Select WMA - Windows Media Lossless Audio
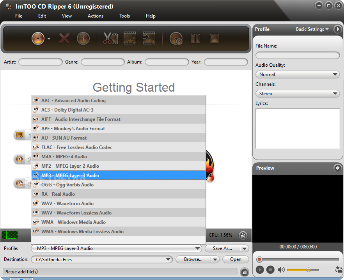This screenshot has width=344, height=280. pos(119,232)
